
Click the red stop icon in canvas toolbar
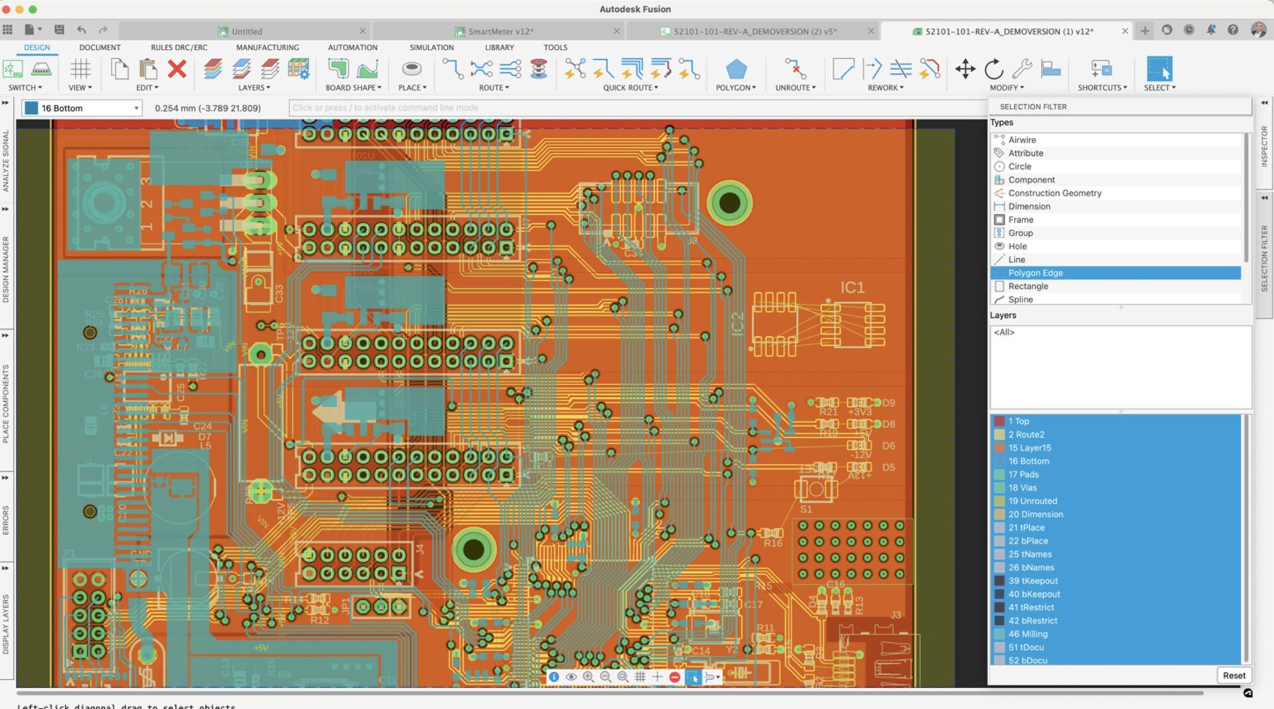674,677
